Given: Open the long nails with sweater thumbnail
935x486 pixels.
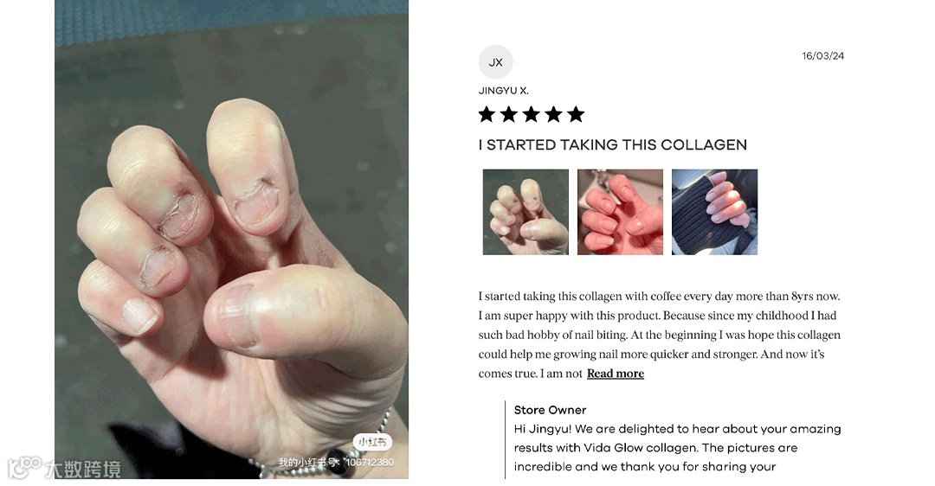Looking at the screenshot, I should [x=714, y=212].
